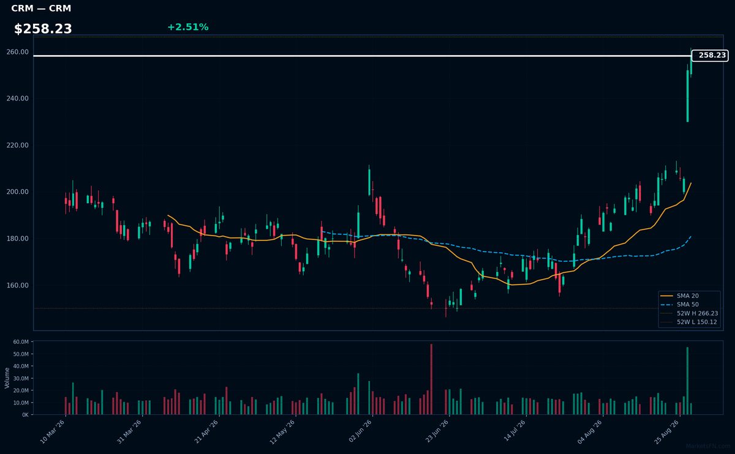This screenshot has height=454, width=735.
Task: Click the tallest red volume bar near 23 Jun
Action: (431, 379)
